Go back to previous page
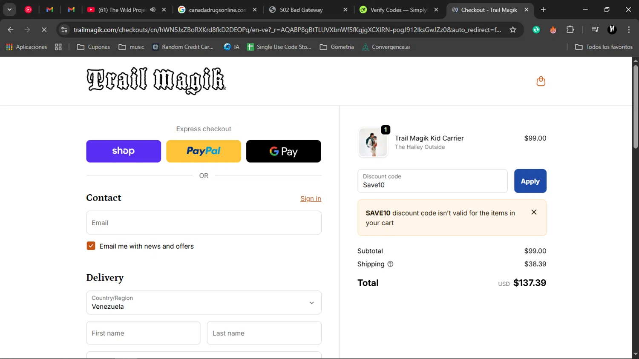The image size is (639, 359). coord(11,29)
